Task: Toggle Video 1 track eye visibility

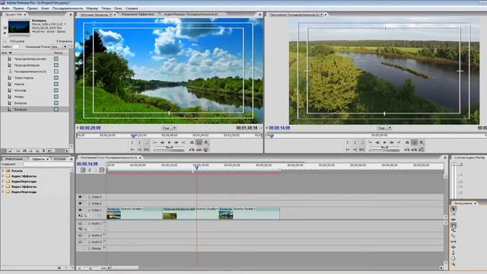Action: pyautogui.click(x=80, y=210)
